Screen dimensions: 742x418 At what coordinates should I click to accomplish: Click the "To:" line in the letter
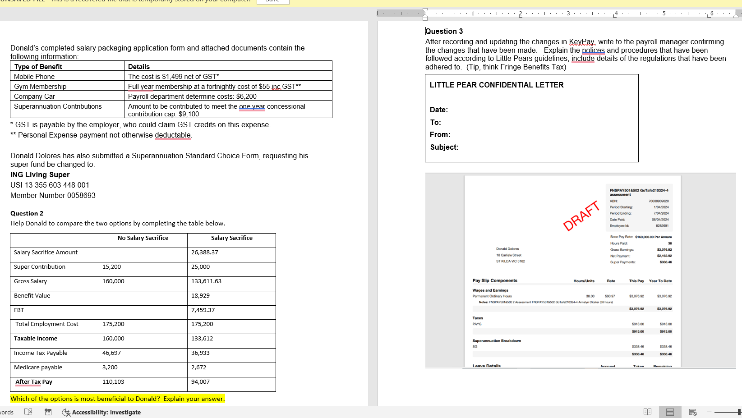pos(435,122)
